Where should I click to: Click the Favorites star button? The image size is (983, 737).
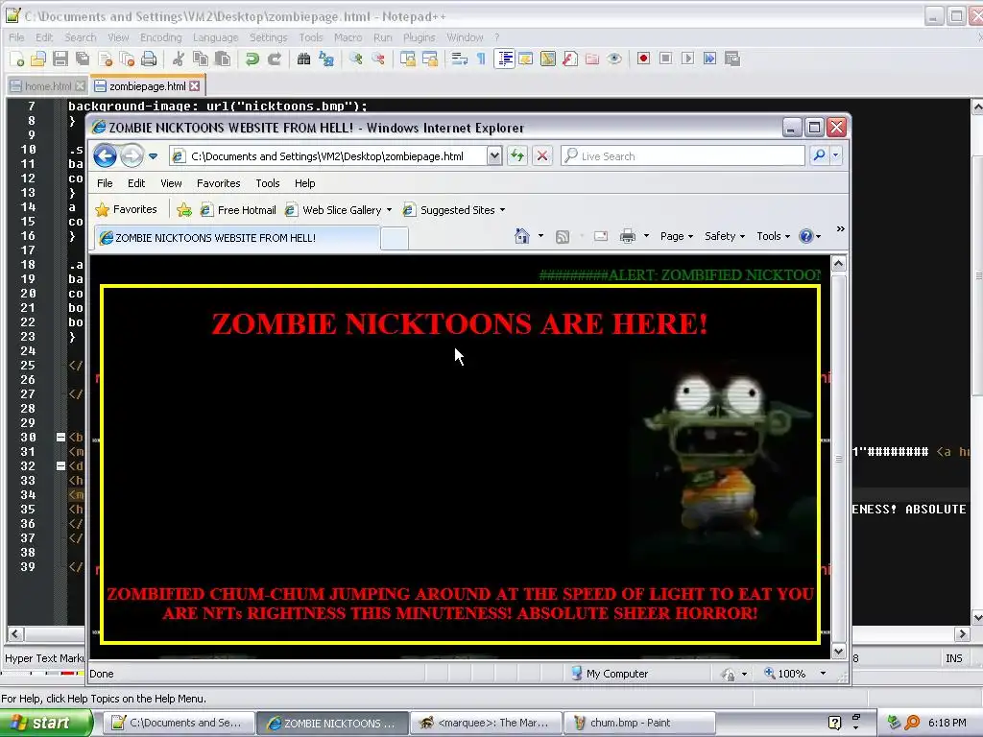pos(126,210)
